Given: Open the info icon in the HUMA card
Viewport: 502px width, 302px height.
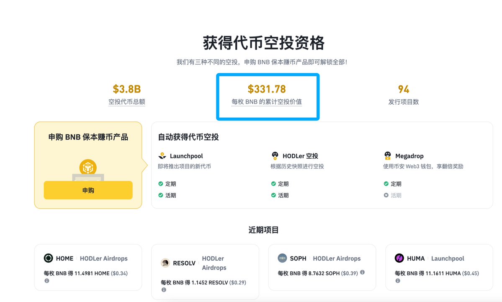Looking at the screenshot, I should pyautogui.click(x=398, y=281).
